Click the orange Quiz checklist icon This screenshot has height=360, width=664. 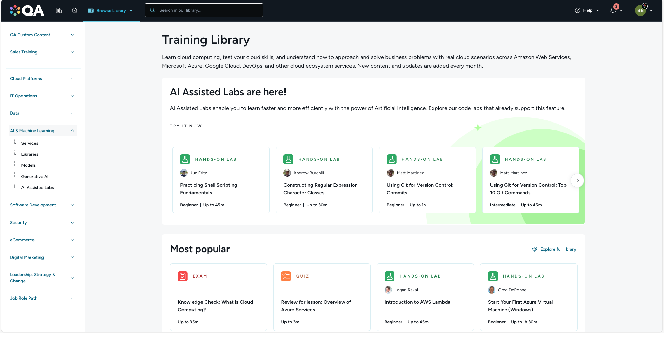click(286, 276)
